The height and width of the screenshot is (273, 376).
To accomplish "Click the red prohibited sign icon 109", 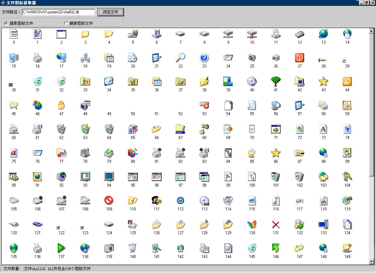I will 109,200.
